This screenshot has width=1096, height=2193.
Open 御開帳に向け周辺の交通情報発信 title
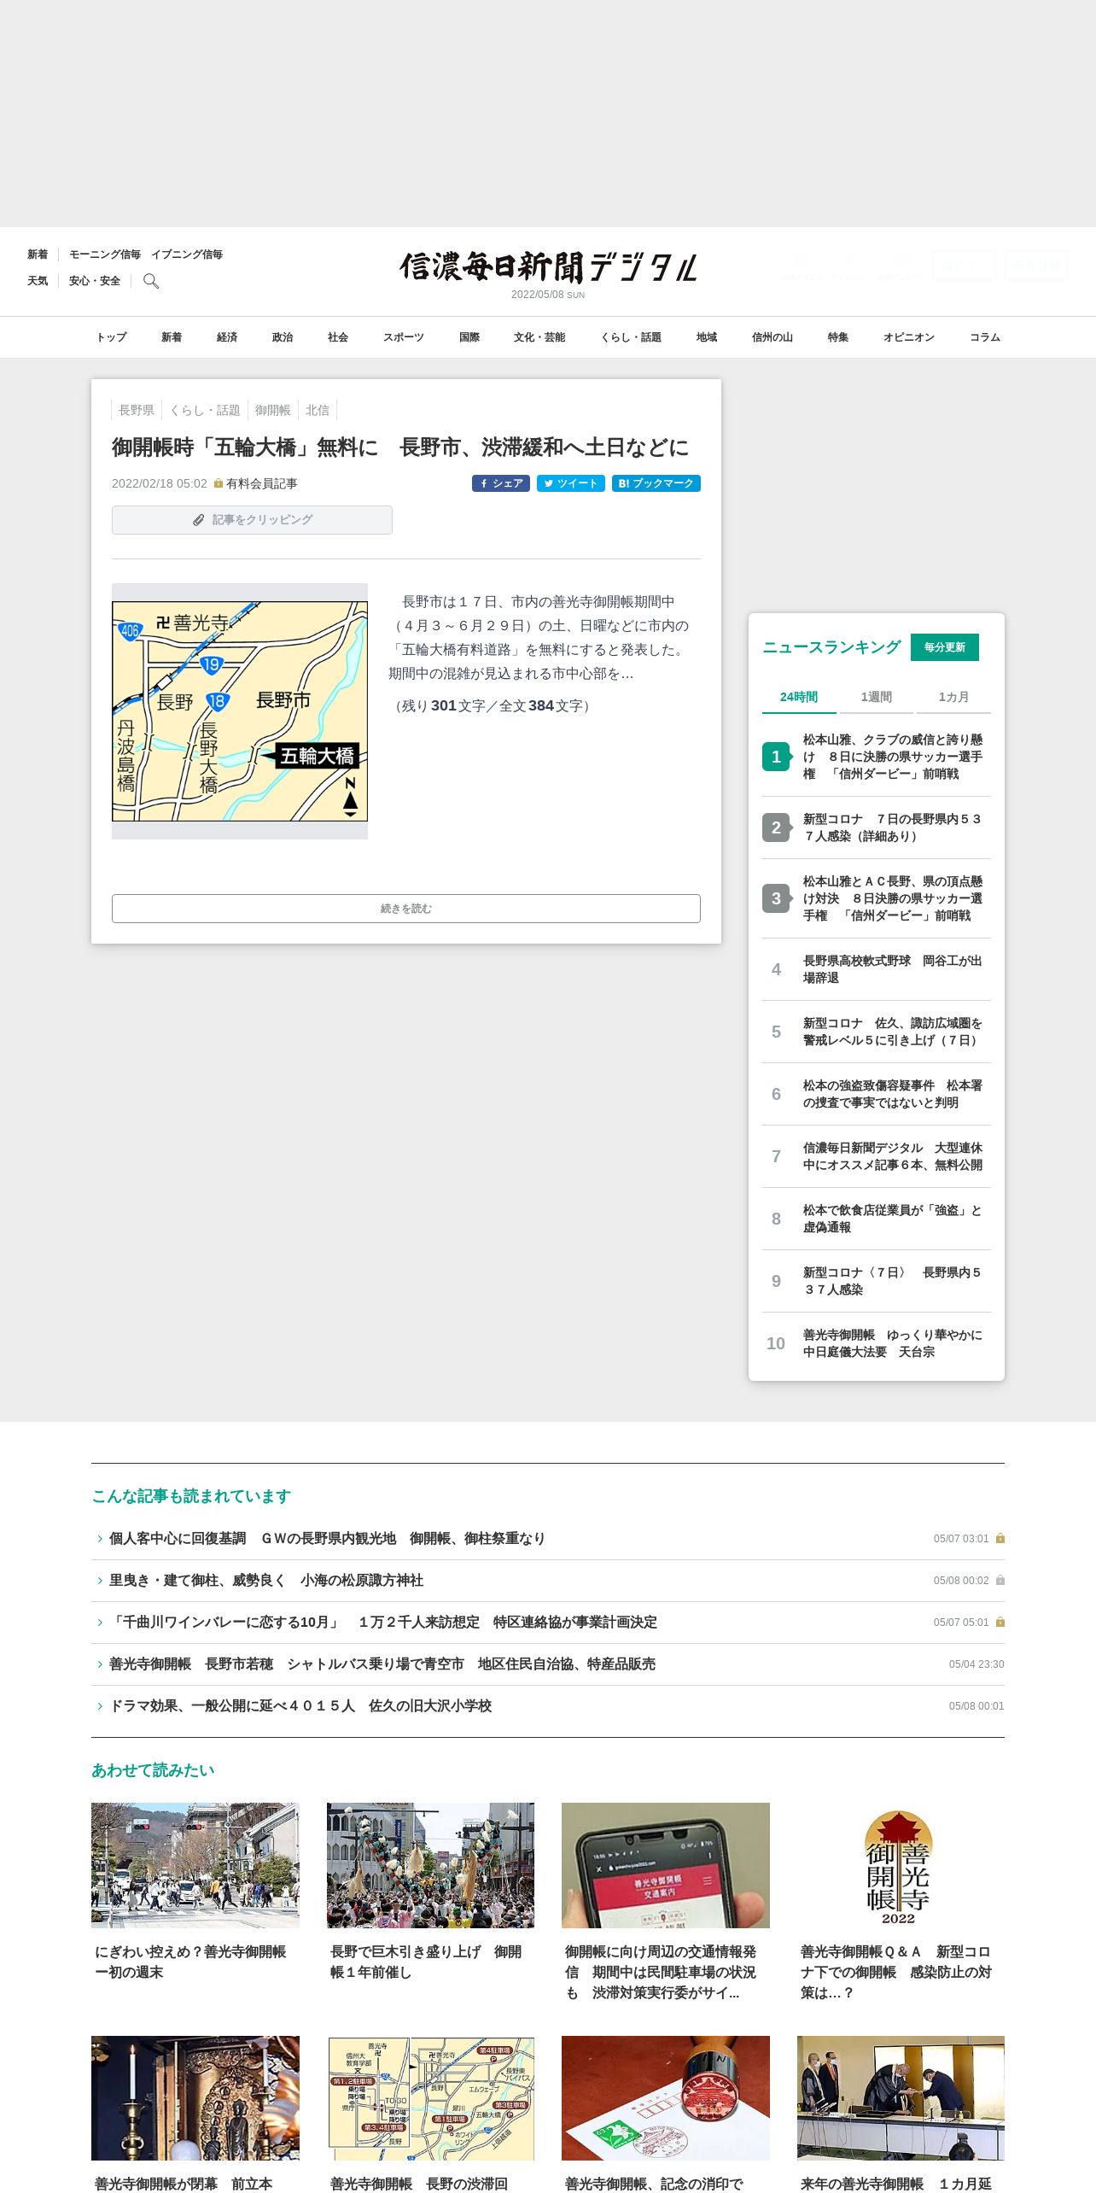coord(661,1973)
